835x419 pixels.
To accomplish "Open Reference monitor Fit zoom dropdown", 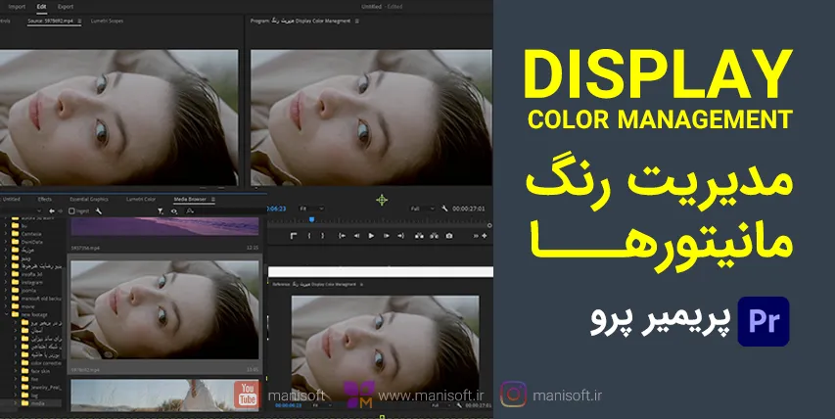I will coord(321,405).
